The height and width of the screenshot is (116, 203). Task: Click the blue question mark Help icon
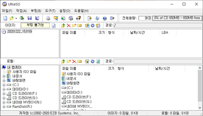tap(105, 18)
